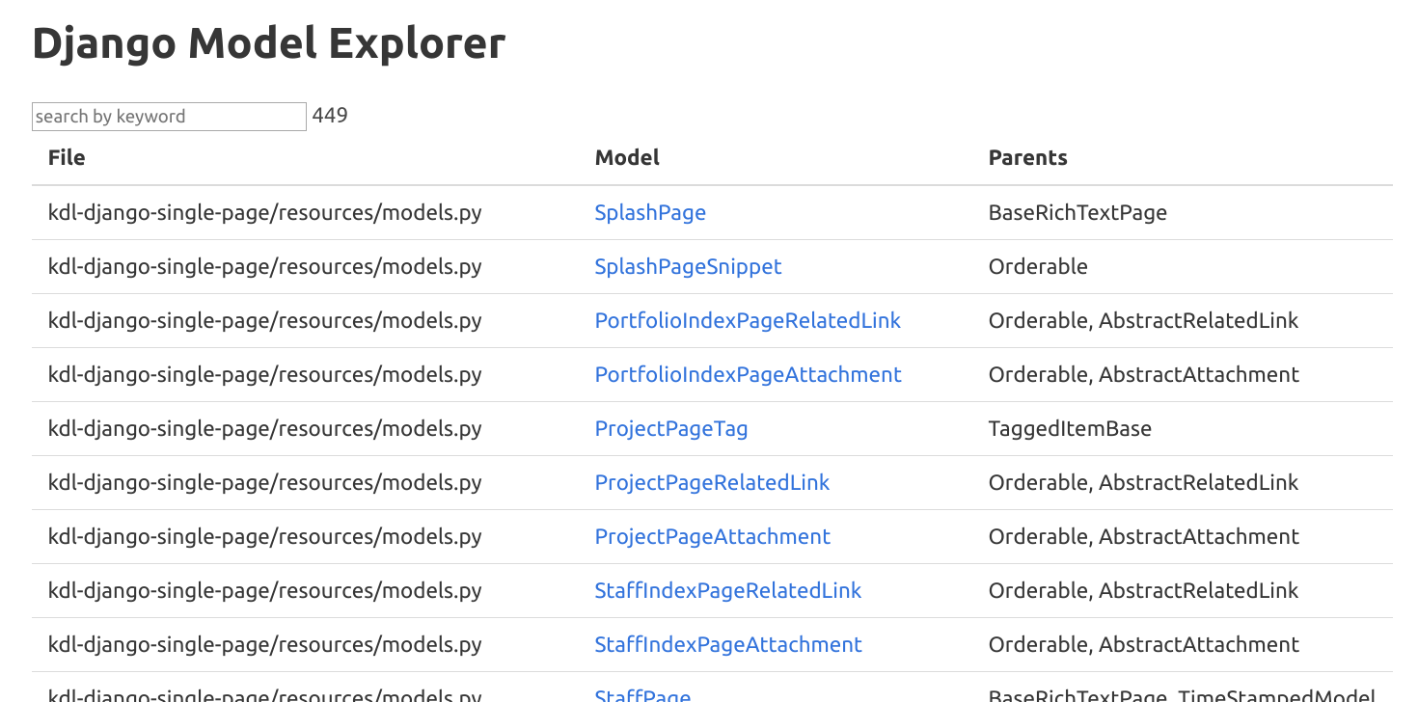Image resolution: width=1418 pixels, height=702 pixels.
Task: Click the Django Model Explorer heading
Action: point(269,43)
